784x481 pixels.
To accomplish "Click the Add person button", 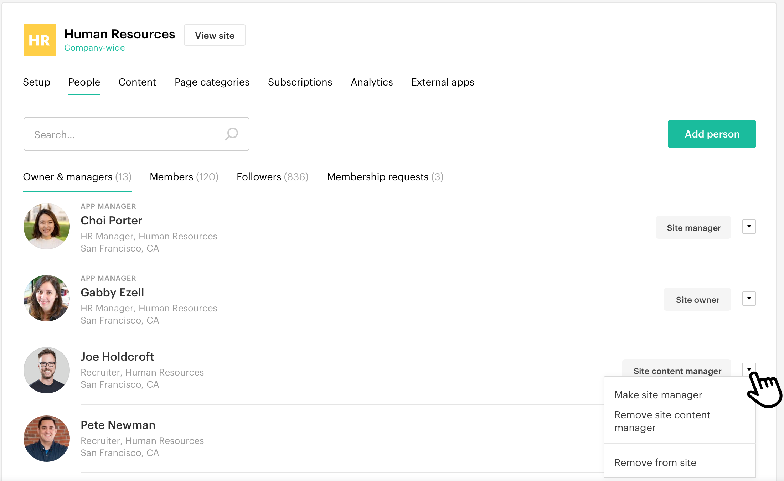I will [x=712, y=134].
